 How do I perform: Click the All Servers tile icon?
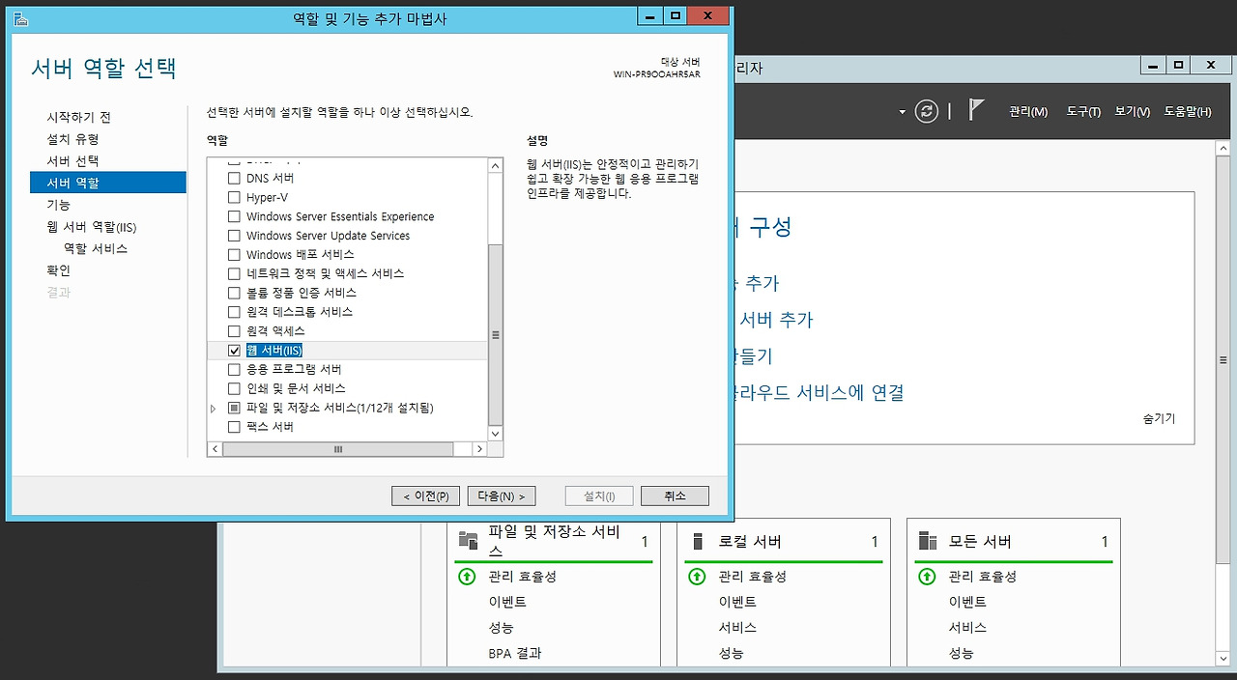928,541
